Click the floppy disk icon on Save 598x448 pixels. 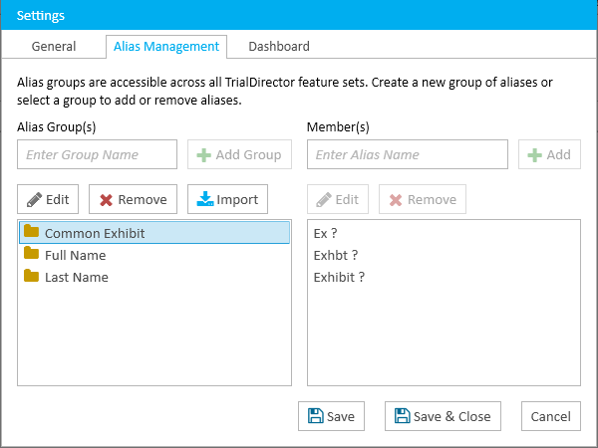316,416
